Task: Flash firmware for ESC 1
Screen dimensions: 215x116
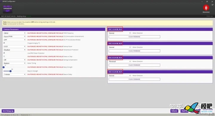Action: [x=134, y=37]
